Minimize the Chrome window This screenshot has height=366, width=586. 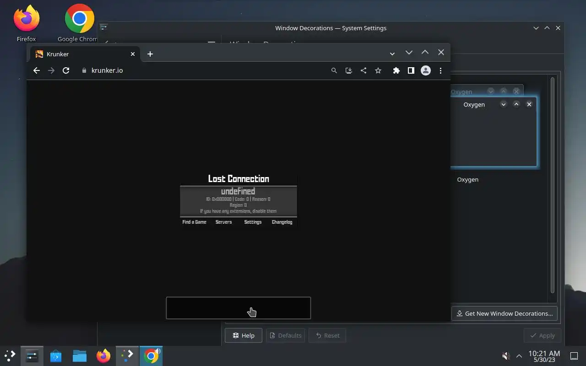(x=409, y=52)
